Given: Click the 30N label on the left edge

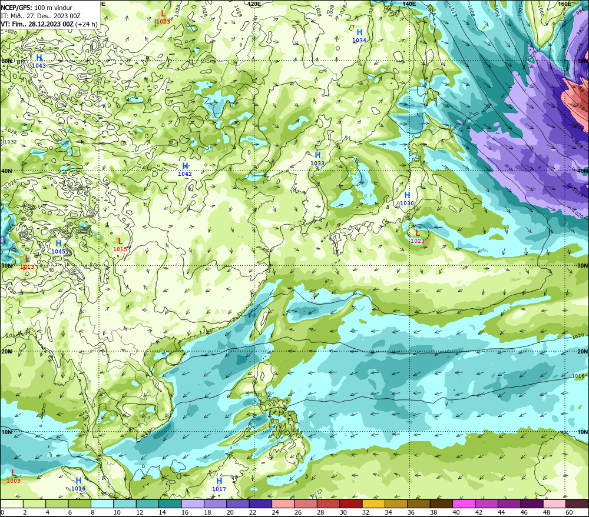Looking at the screenshot, I should [6, 266].
